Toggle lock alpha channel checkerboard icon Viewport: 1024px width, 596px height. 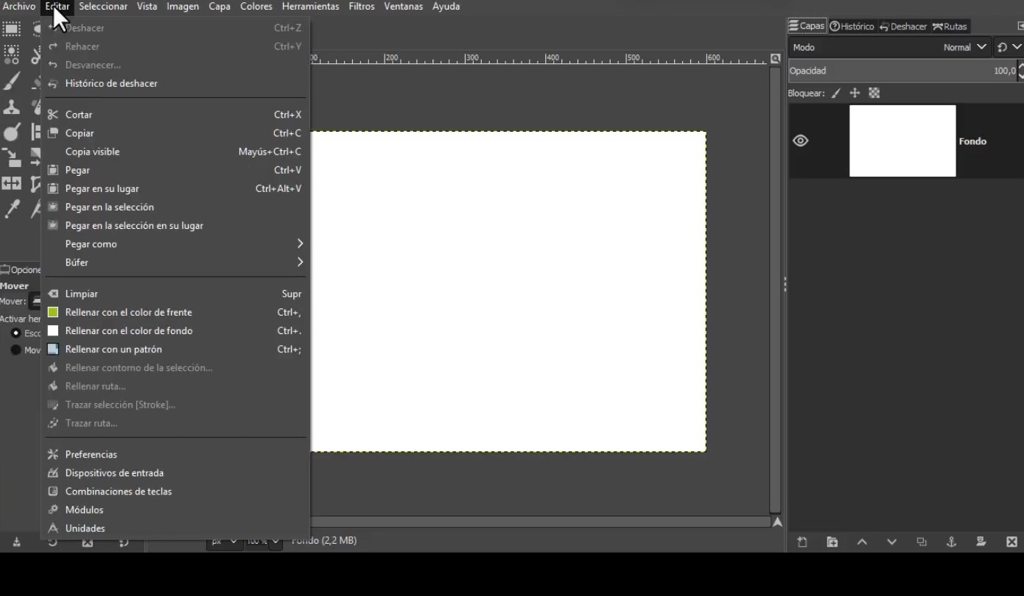[874, 93]
